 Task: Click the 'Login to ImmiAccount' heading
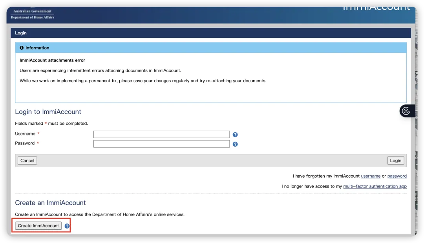click(x=48, y=112)
